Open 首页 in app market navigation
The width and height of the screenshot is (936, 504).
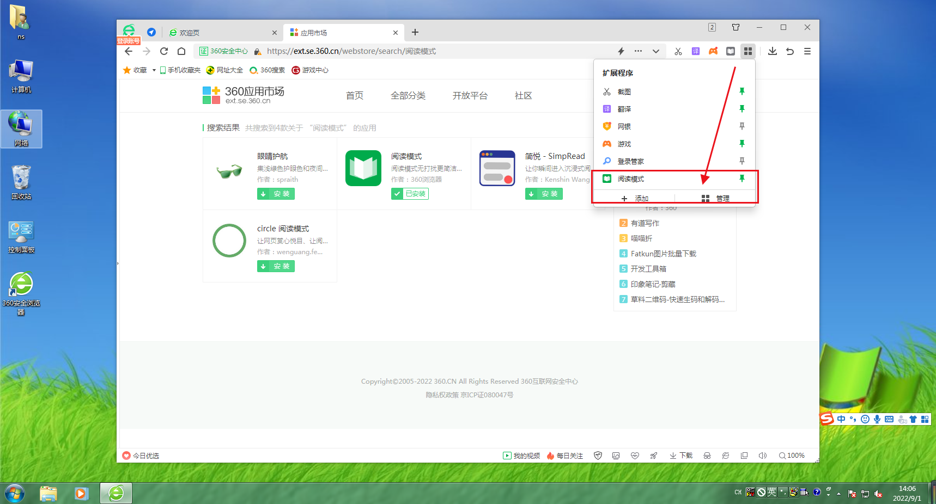click(355, 96)
